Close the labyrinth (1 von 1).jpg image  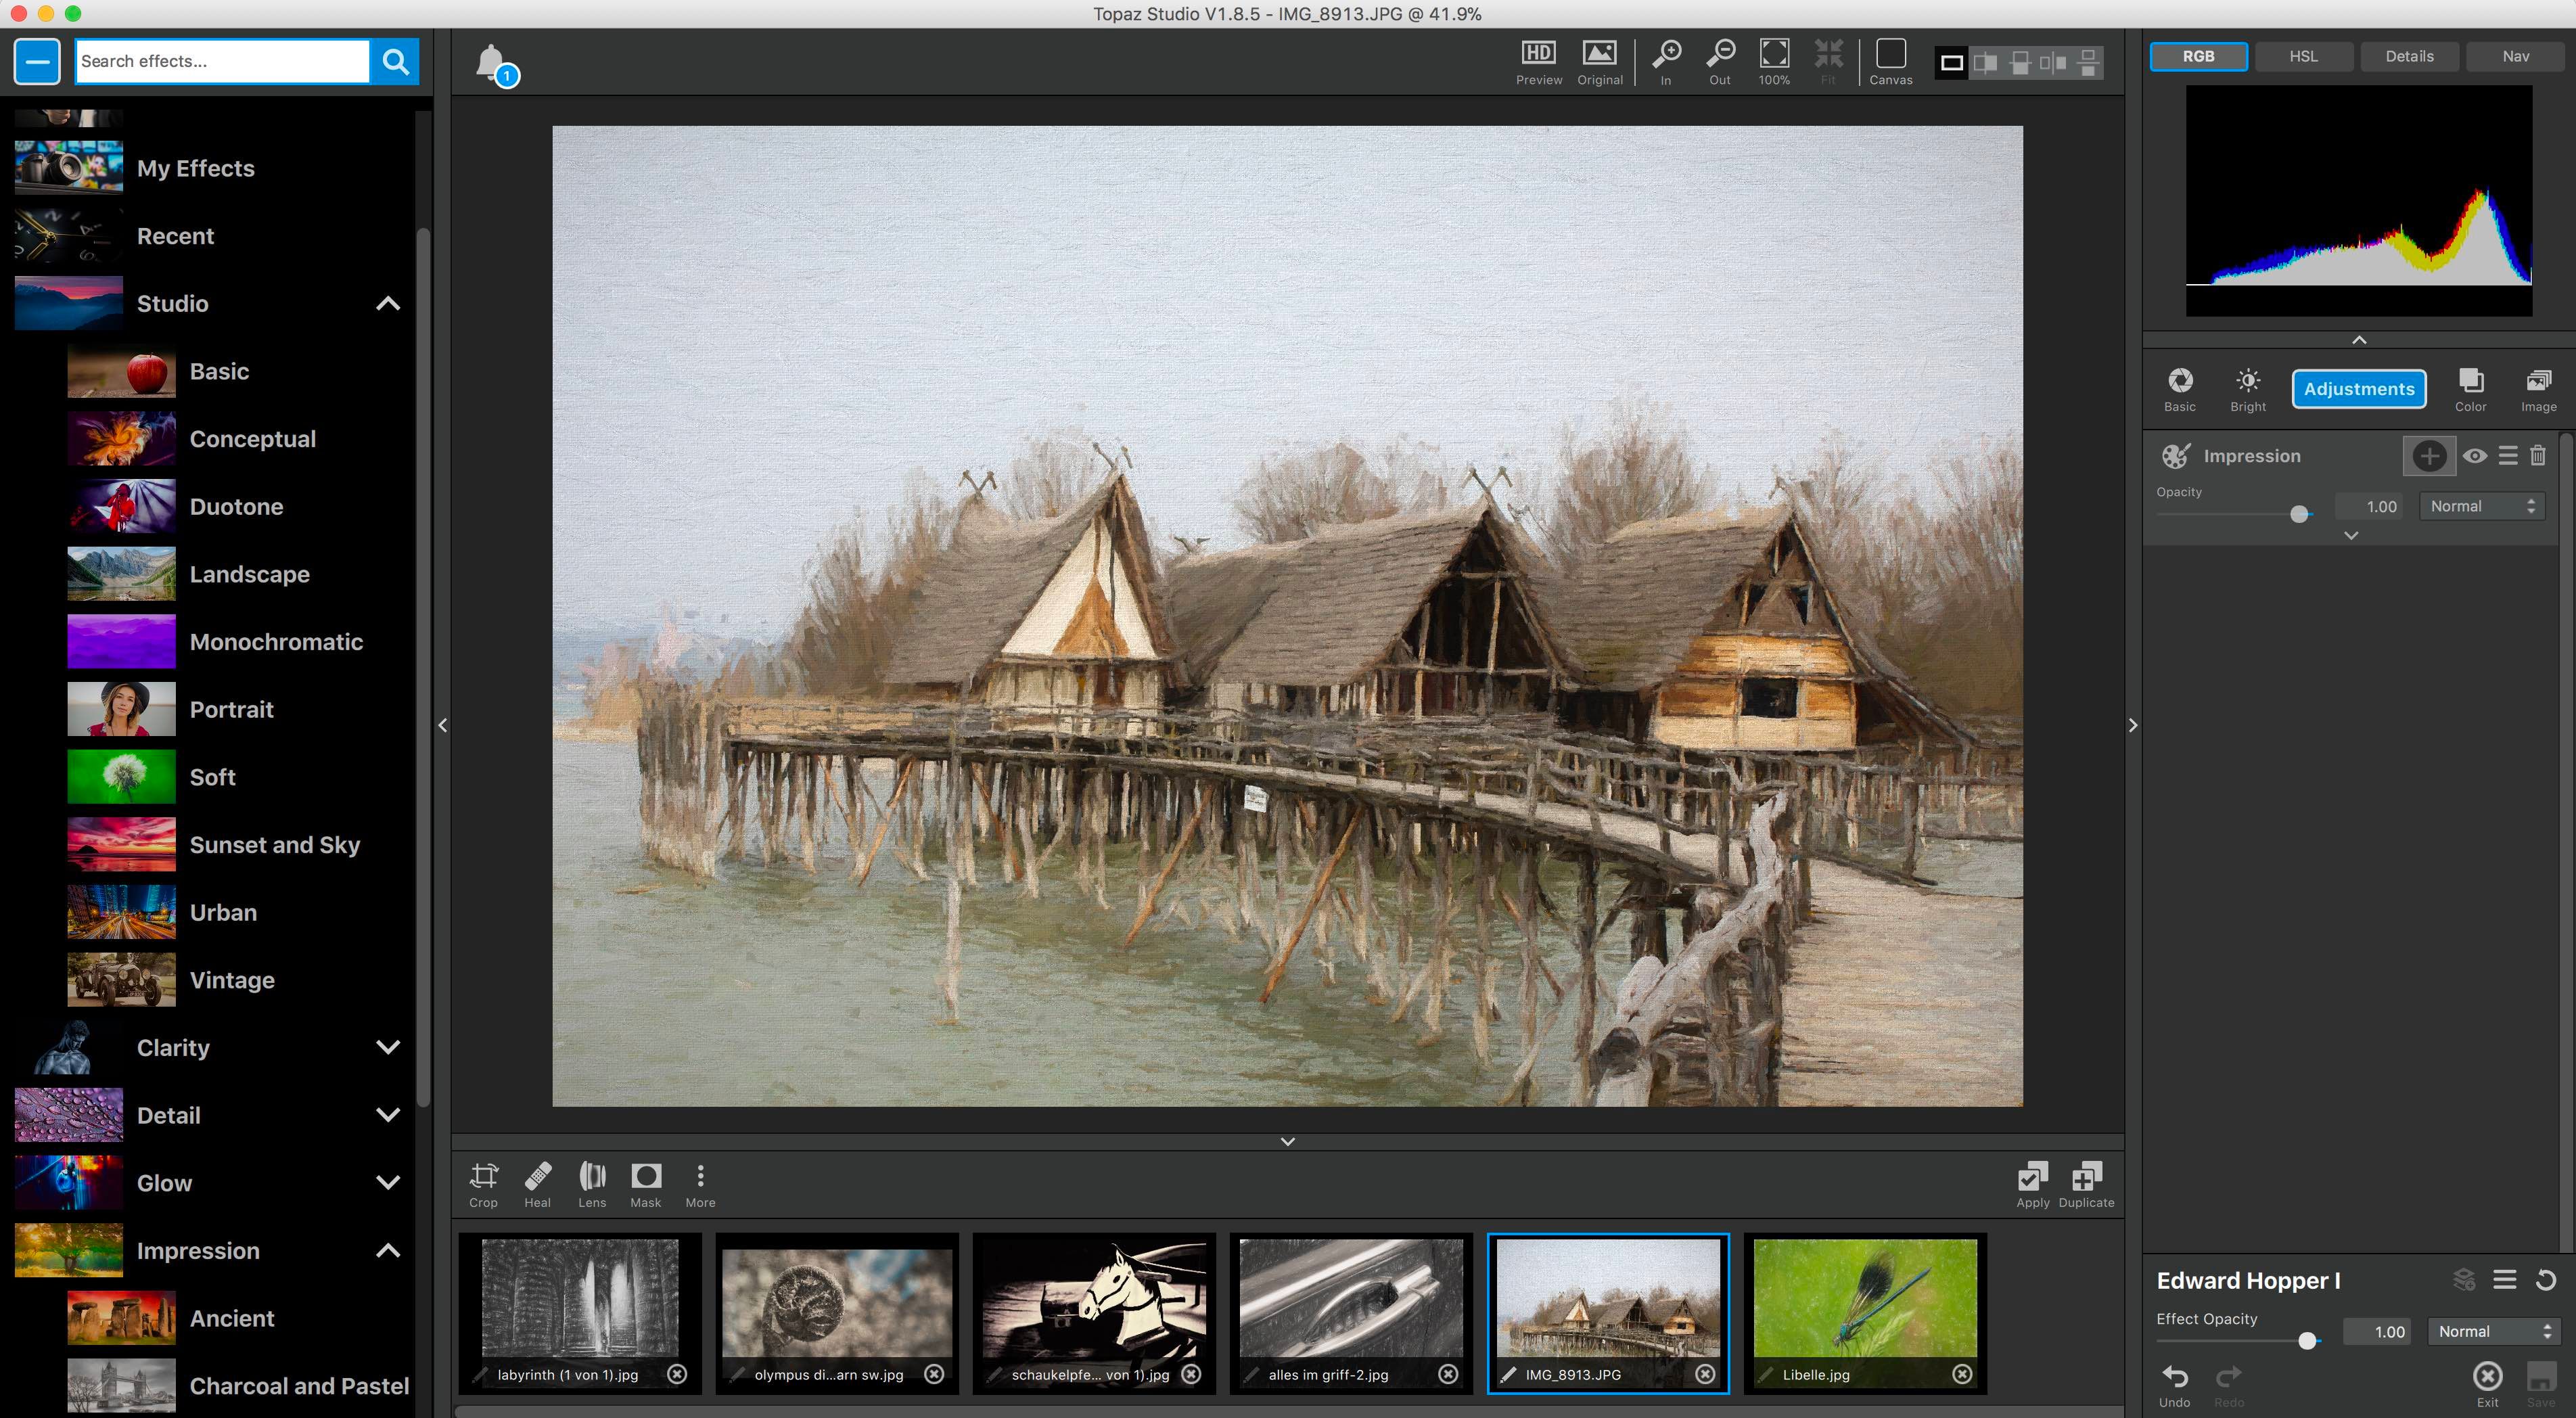677,1374
